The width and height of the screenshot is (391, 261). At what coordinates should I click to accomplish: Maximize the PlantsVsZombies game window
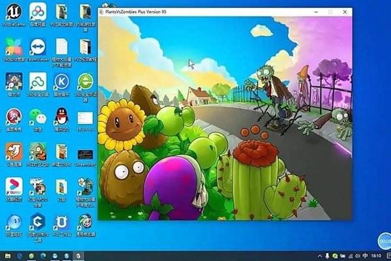tap(330, 12)
